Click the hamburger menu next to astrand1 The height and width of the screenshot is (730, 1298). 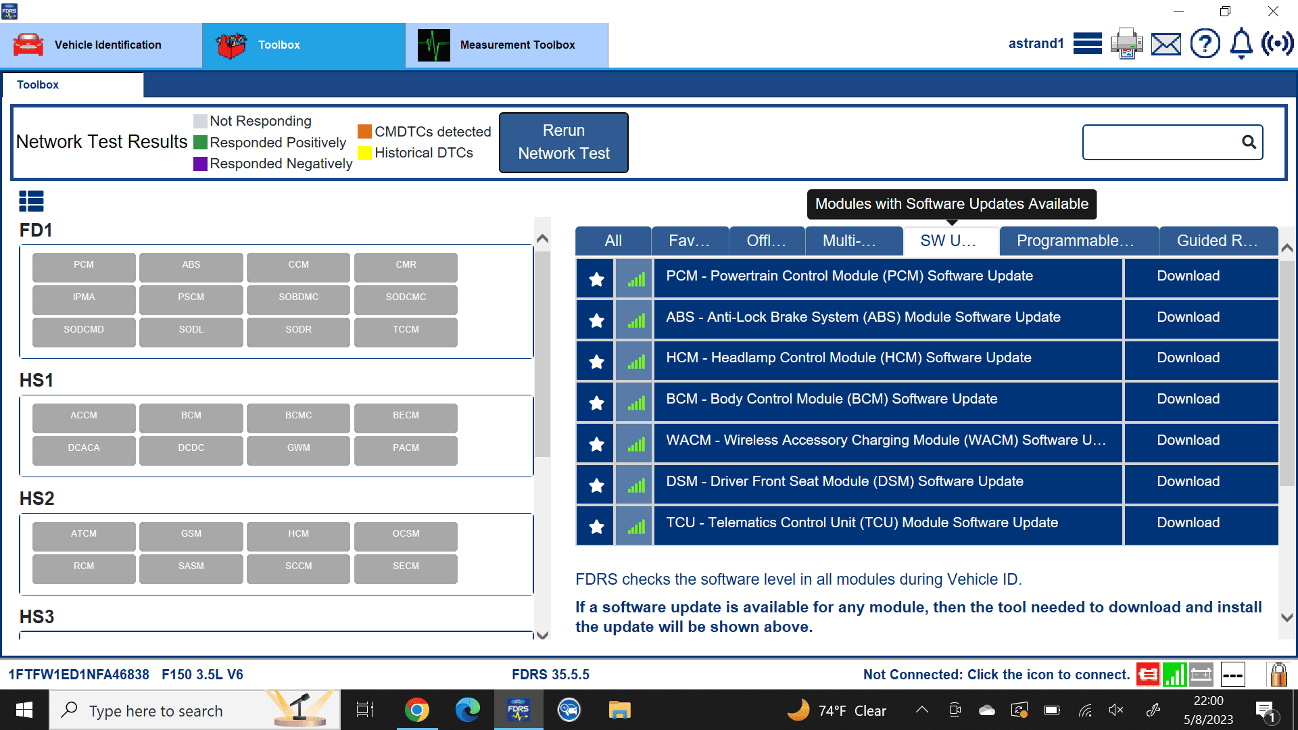[x=1088, y=44]
